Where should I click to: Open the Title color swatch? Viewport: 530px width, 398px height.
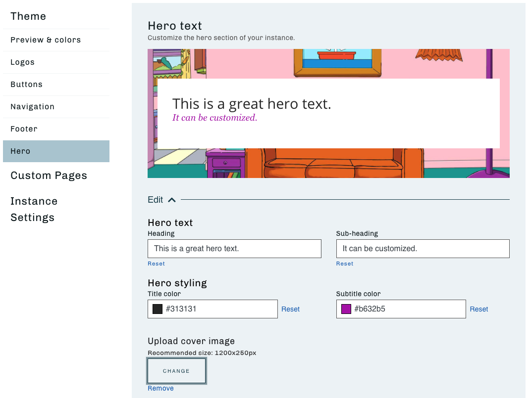[158, 309]
